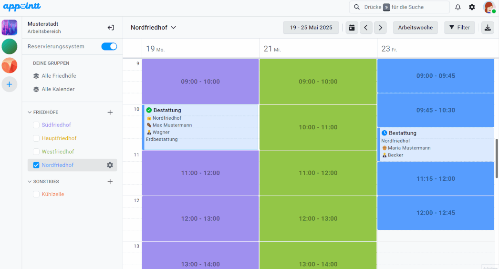Click the Alle Friedhöfe layers icon

tap(36, 76)
